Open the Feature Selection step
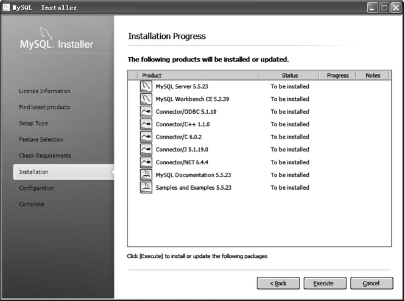This screenshot has height=301, width=404. [x=41, y=139]
